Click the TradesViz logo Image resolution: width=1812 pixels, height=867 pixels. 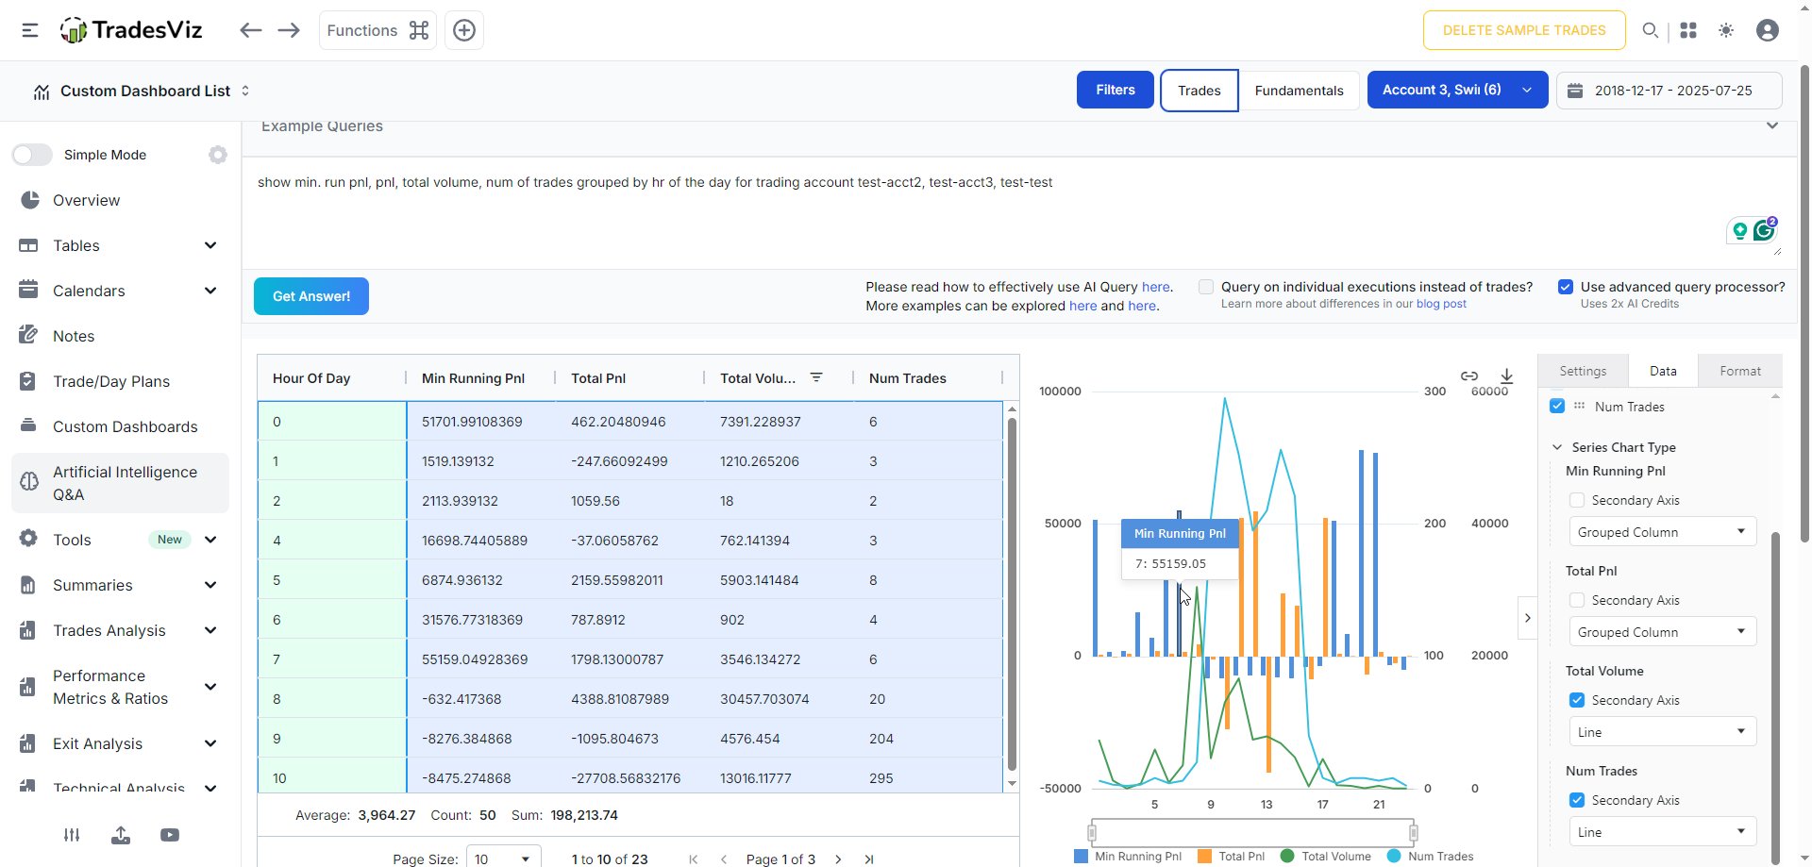tap(131, 30)
